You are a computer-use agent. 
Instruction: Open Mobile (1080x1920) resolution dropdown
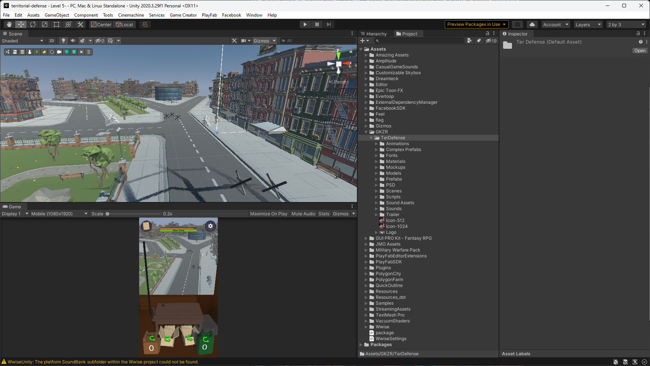point(59,213)
